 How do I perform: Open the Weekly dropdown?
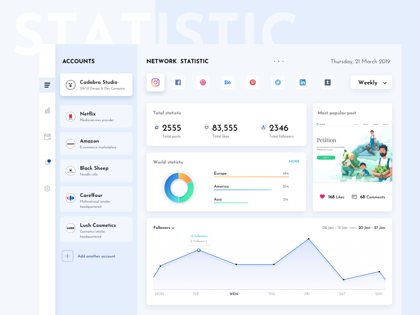(371, 82)
